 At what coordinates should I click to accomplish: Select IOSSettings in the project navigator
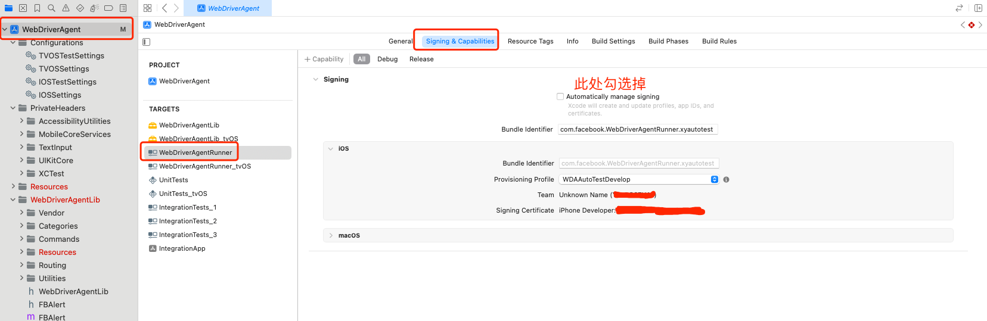click(x=60, y=95)
